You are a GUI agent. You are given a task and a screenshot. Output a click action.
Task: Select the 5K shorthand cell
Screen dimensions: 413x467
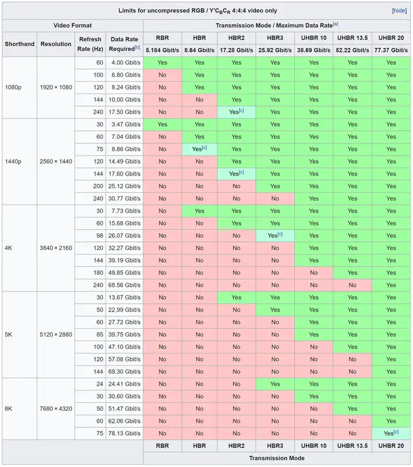[20, 334]
